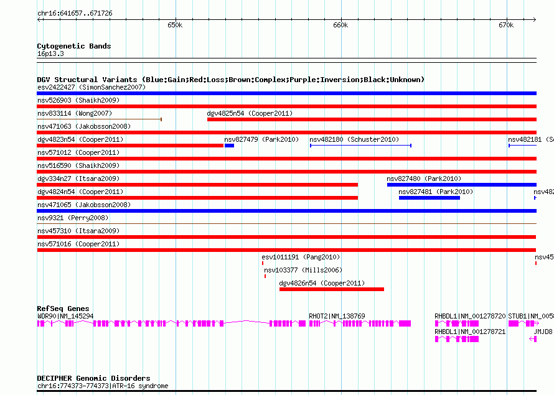Click the nsv482181 variant label
The width and height of the screenshot is (554, 395).
[531, 139]
